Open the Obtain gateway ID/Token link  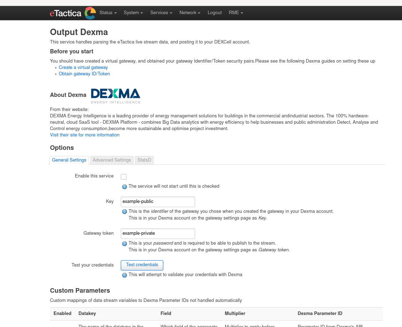click(84, 74)
